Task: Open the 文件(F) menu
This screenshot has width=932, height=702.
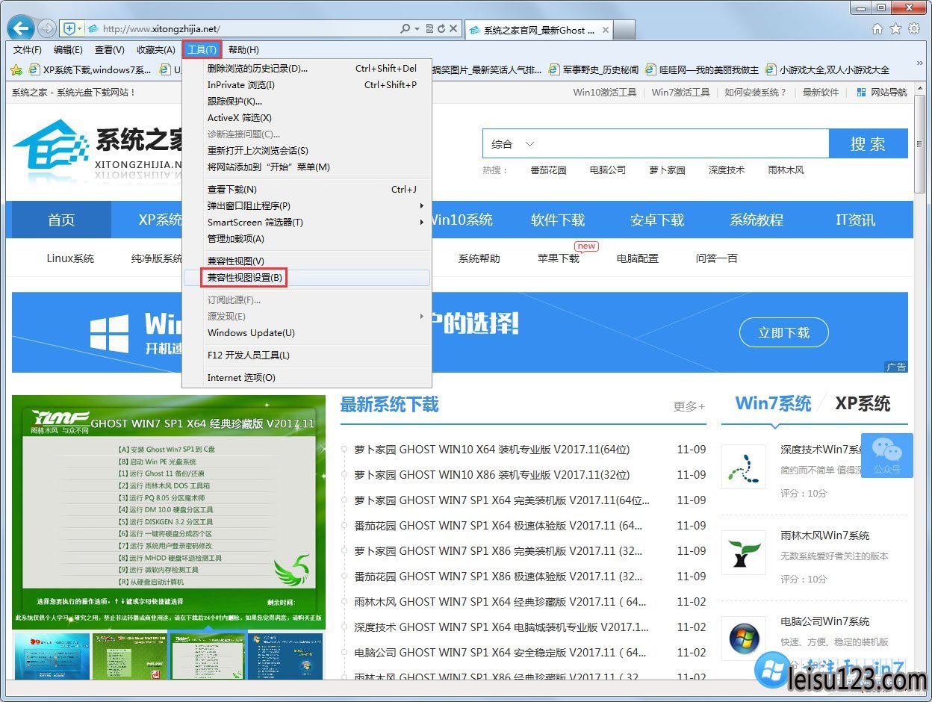Action: [28, 49]
